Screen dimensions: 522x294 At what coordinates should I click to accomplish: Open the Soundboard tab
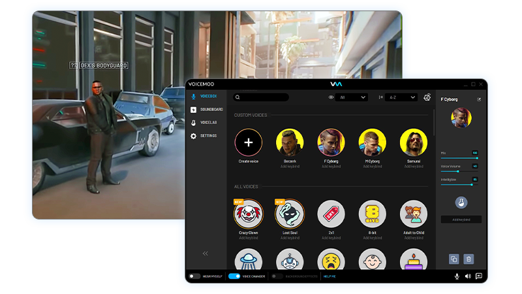tap(207, 109)
